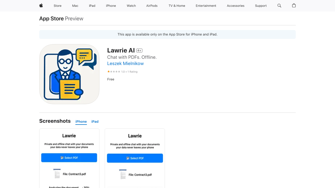The image size is (335, 188).
Task: Click the 'Preview' text next to App Store
Action: click(x=74, y=19)
